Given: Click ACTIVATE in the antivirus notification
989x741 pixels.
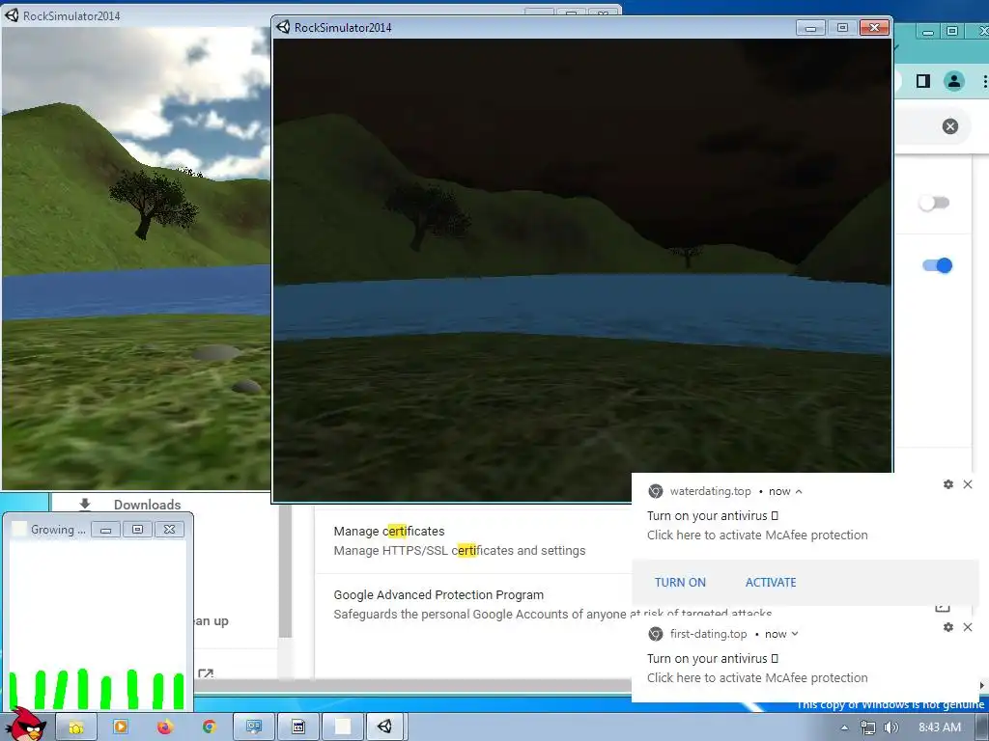Looking at the screenshot, I should (771, 582).
